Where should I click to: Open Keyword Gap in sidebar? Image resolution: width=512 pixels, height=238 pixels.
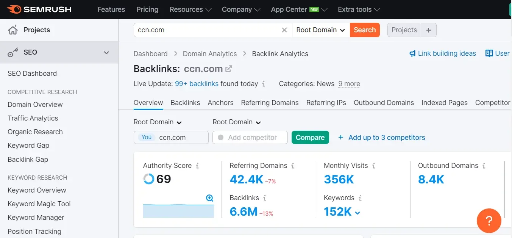pyautogui.click(x=28, y=146)
